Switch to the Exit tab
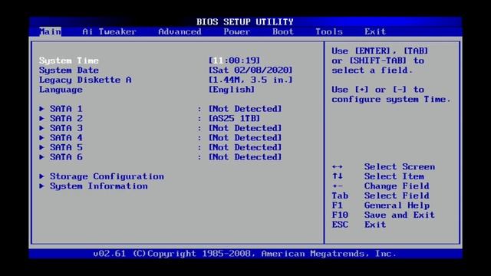The image size is (491, 276). point(375,31)
